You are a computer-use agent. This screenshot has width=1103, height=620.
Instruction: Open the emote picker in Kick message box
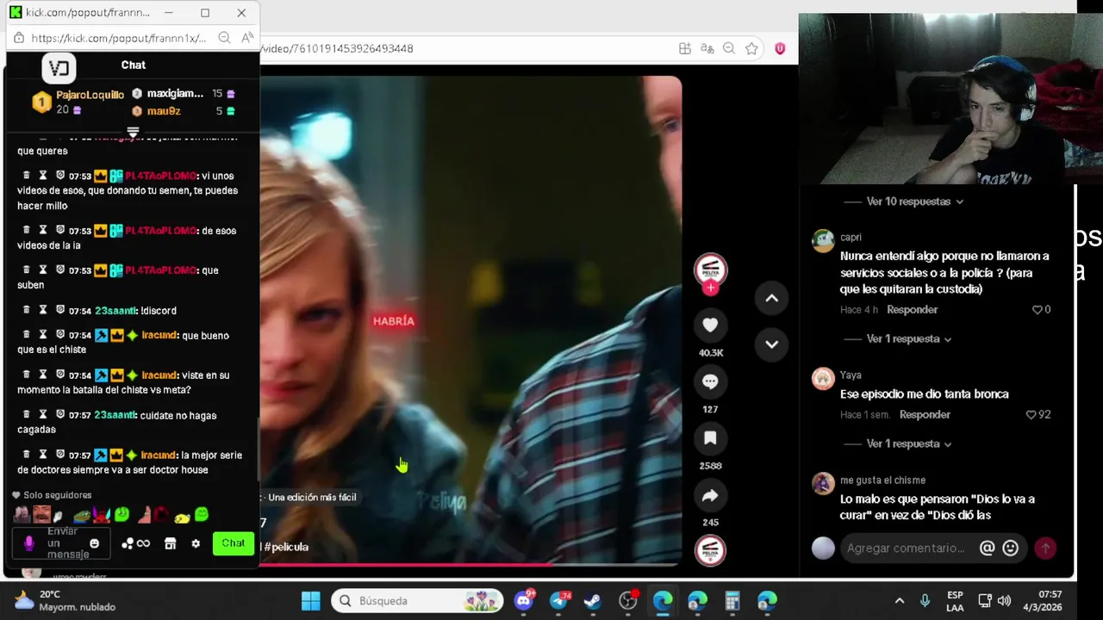95,543
